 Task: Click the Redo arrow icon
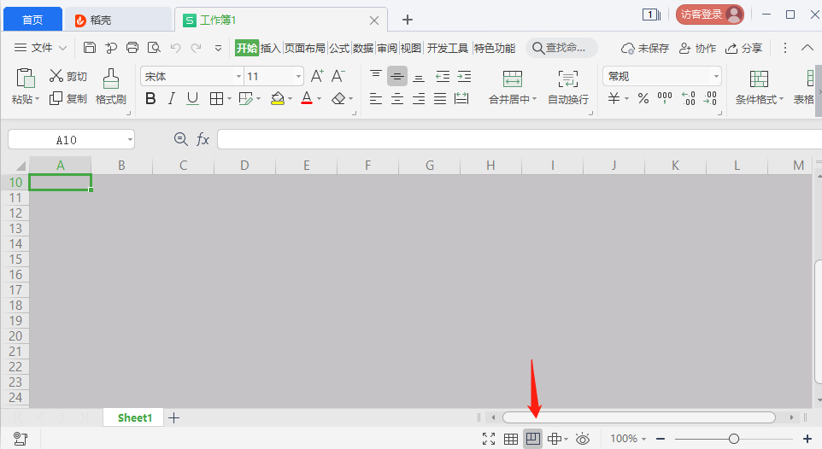196,48
